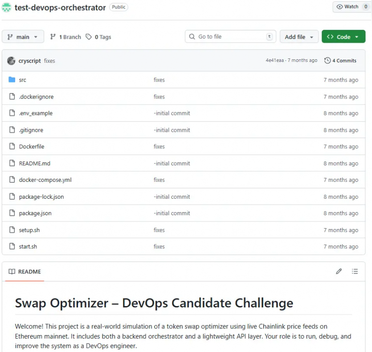Viewport: 372px width, 352px height.
Task: Click the Dockerfile file icon
Action: tap(12, 147)
